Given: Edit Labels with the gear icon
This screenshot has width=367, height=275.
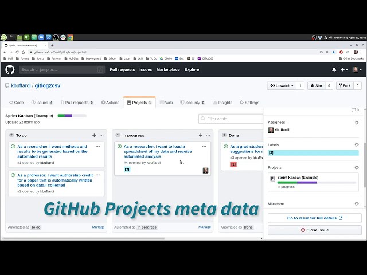Looking at the screenshot, I should [357, 145].
